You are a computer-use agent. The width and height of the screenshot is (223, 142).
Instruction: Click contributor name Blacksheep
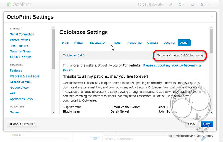pos(72,112)
